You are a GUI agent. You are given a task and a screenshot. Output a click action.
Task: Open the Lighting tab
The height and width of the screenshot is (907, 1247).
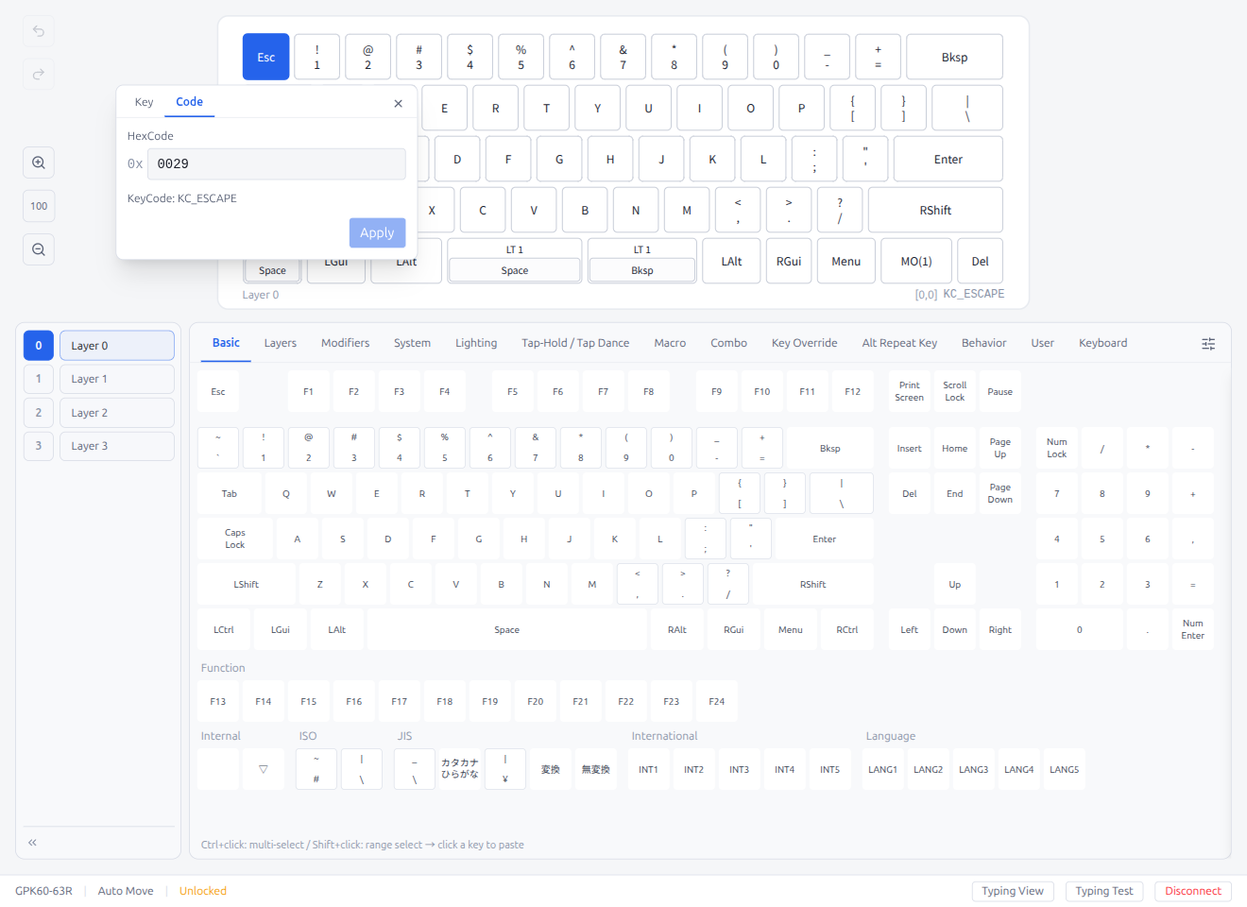pos(475,343)
